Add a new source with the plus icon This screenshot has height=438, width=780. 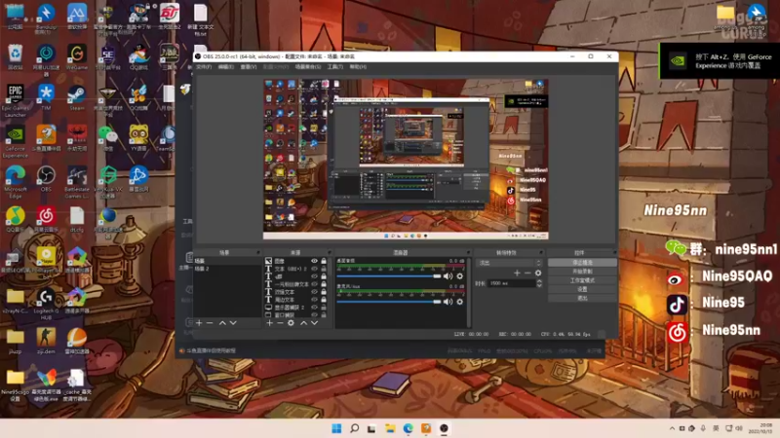click(x=269, y=323)
